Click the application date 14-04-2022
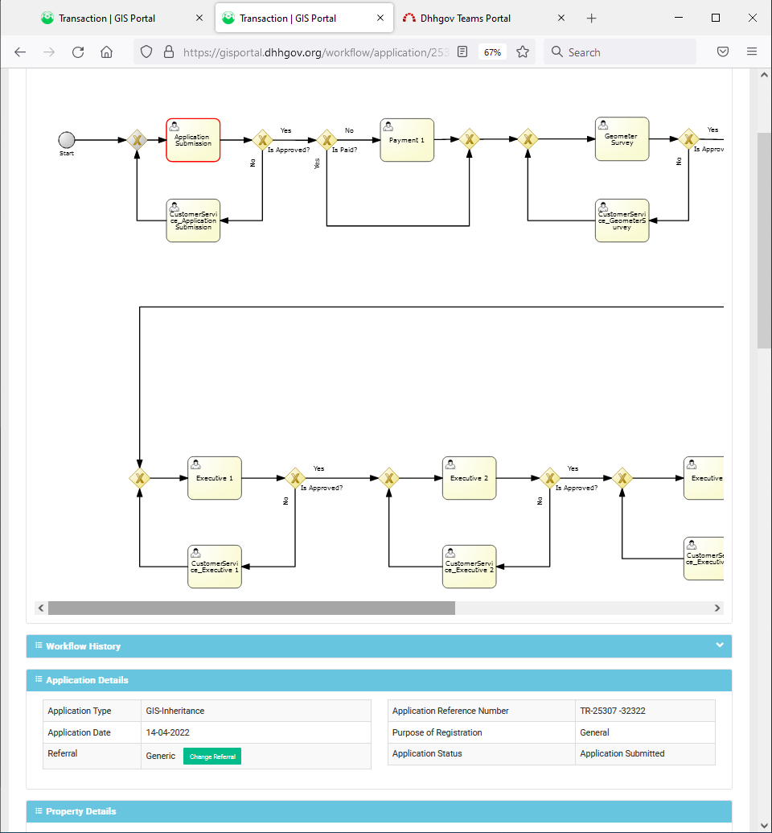The width and height of the screenshot is (772, 833). tap(167, 732)
